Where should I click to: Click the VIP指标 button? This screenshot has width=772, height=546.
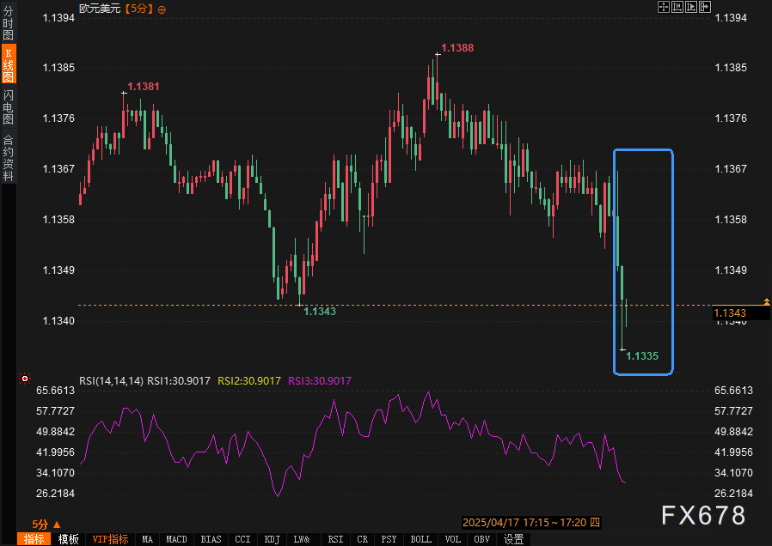click(x=109, y=539)
